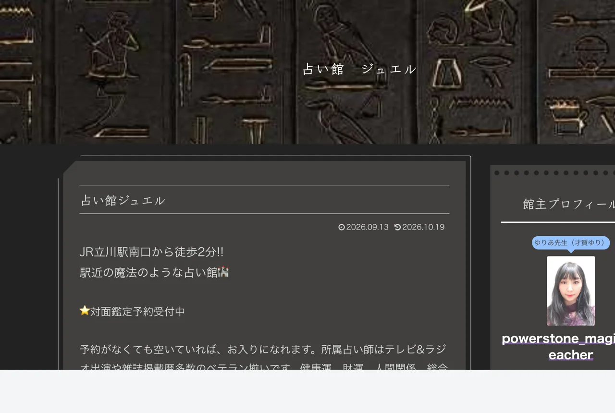615x413 pixels.
Task: Open the 占い館 ジュエル site title
Action: [x=359, y=69]
